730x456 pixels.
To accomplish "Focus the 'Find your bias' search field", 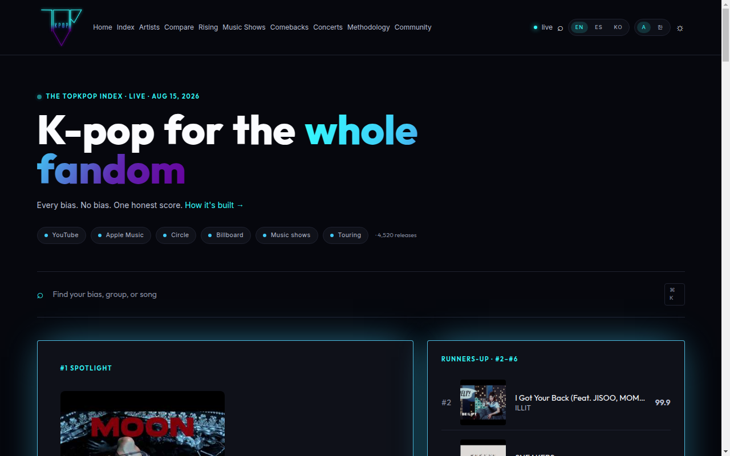I will [x=354, y=295].
